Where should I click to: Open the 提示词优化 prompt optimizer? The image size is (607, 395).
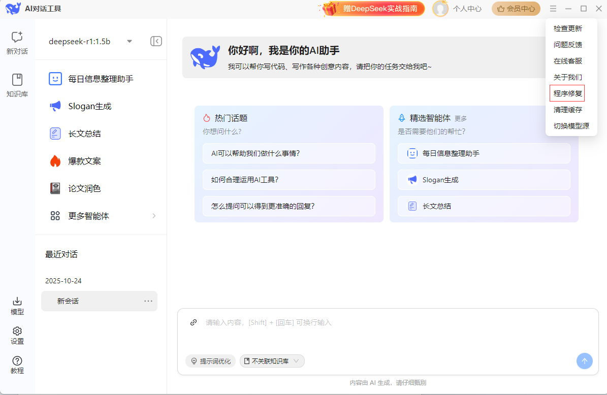(x=210, y=361)
